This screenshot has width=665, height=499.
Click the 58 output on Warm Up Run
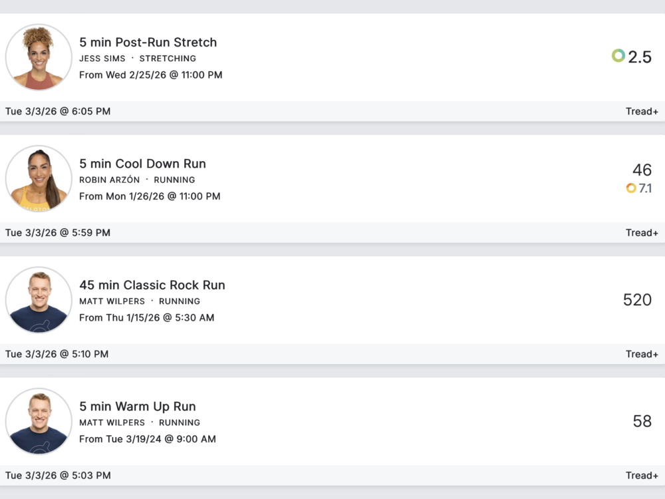[x=642, y=421]
